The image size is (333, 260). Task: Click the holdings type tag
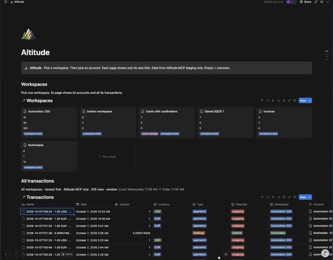coord(199,233)
